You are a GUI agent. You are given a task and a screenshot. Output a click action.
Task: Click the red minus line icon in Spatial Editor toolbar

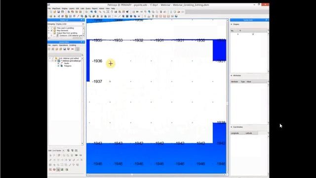73,49
